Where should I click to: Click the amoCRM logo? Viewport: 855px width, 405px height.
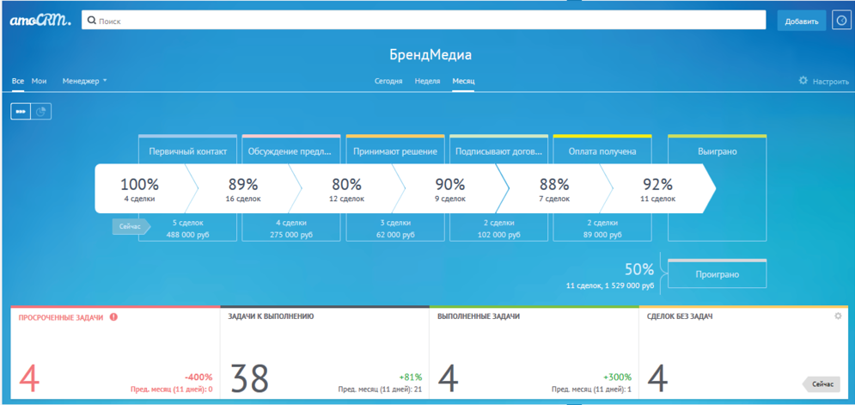pos(40,21)
